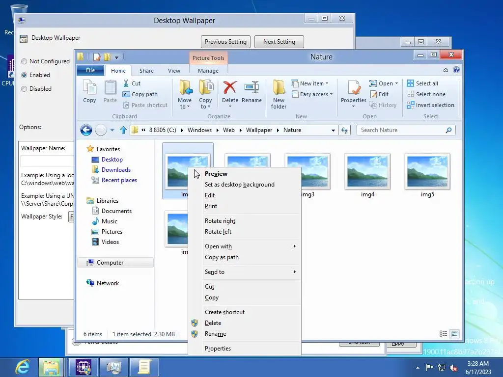Click the network icon in system tray
Image resolution: width=503 pixels, height=377 pixels.
coord(442,367)
